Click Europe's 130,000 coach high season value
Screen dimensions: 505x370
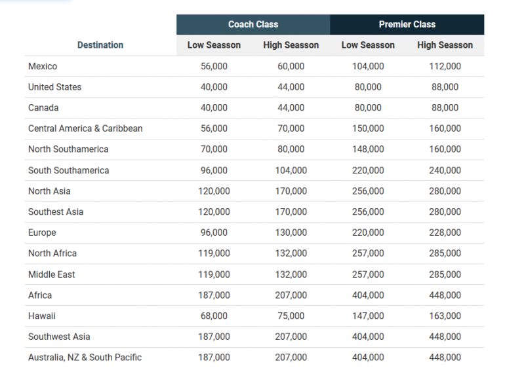point(291,232)
